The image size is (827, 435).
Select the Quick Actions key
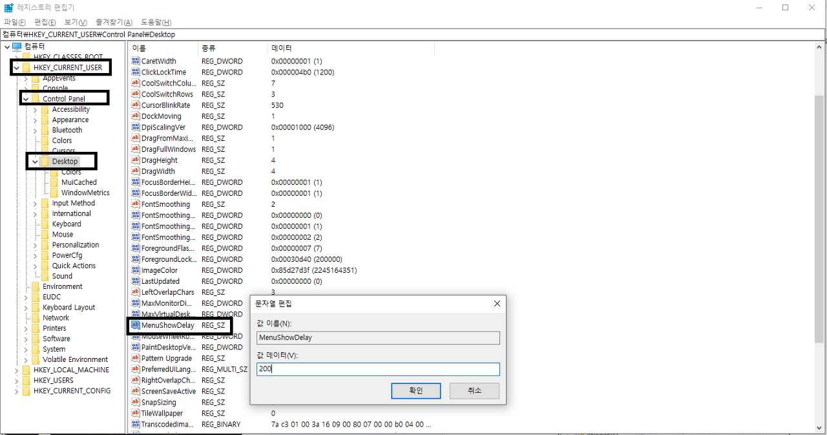[74, 266]
